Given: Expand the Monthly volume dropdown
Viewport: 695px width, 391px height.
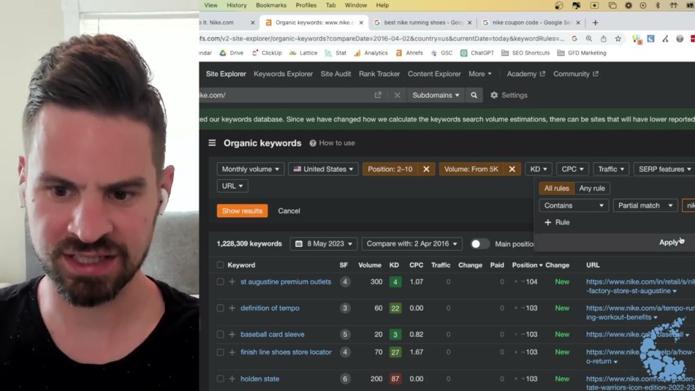Looking at the screenshot, I should [250, 169].
